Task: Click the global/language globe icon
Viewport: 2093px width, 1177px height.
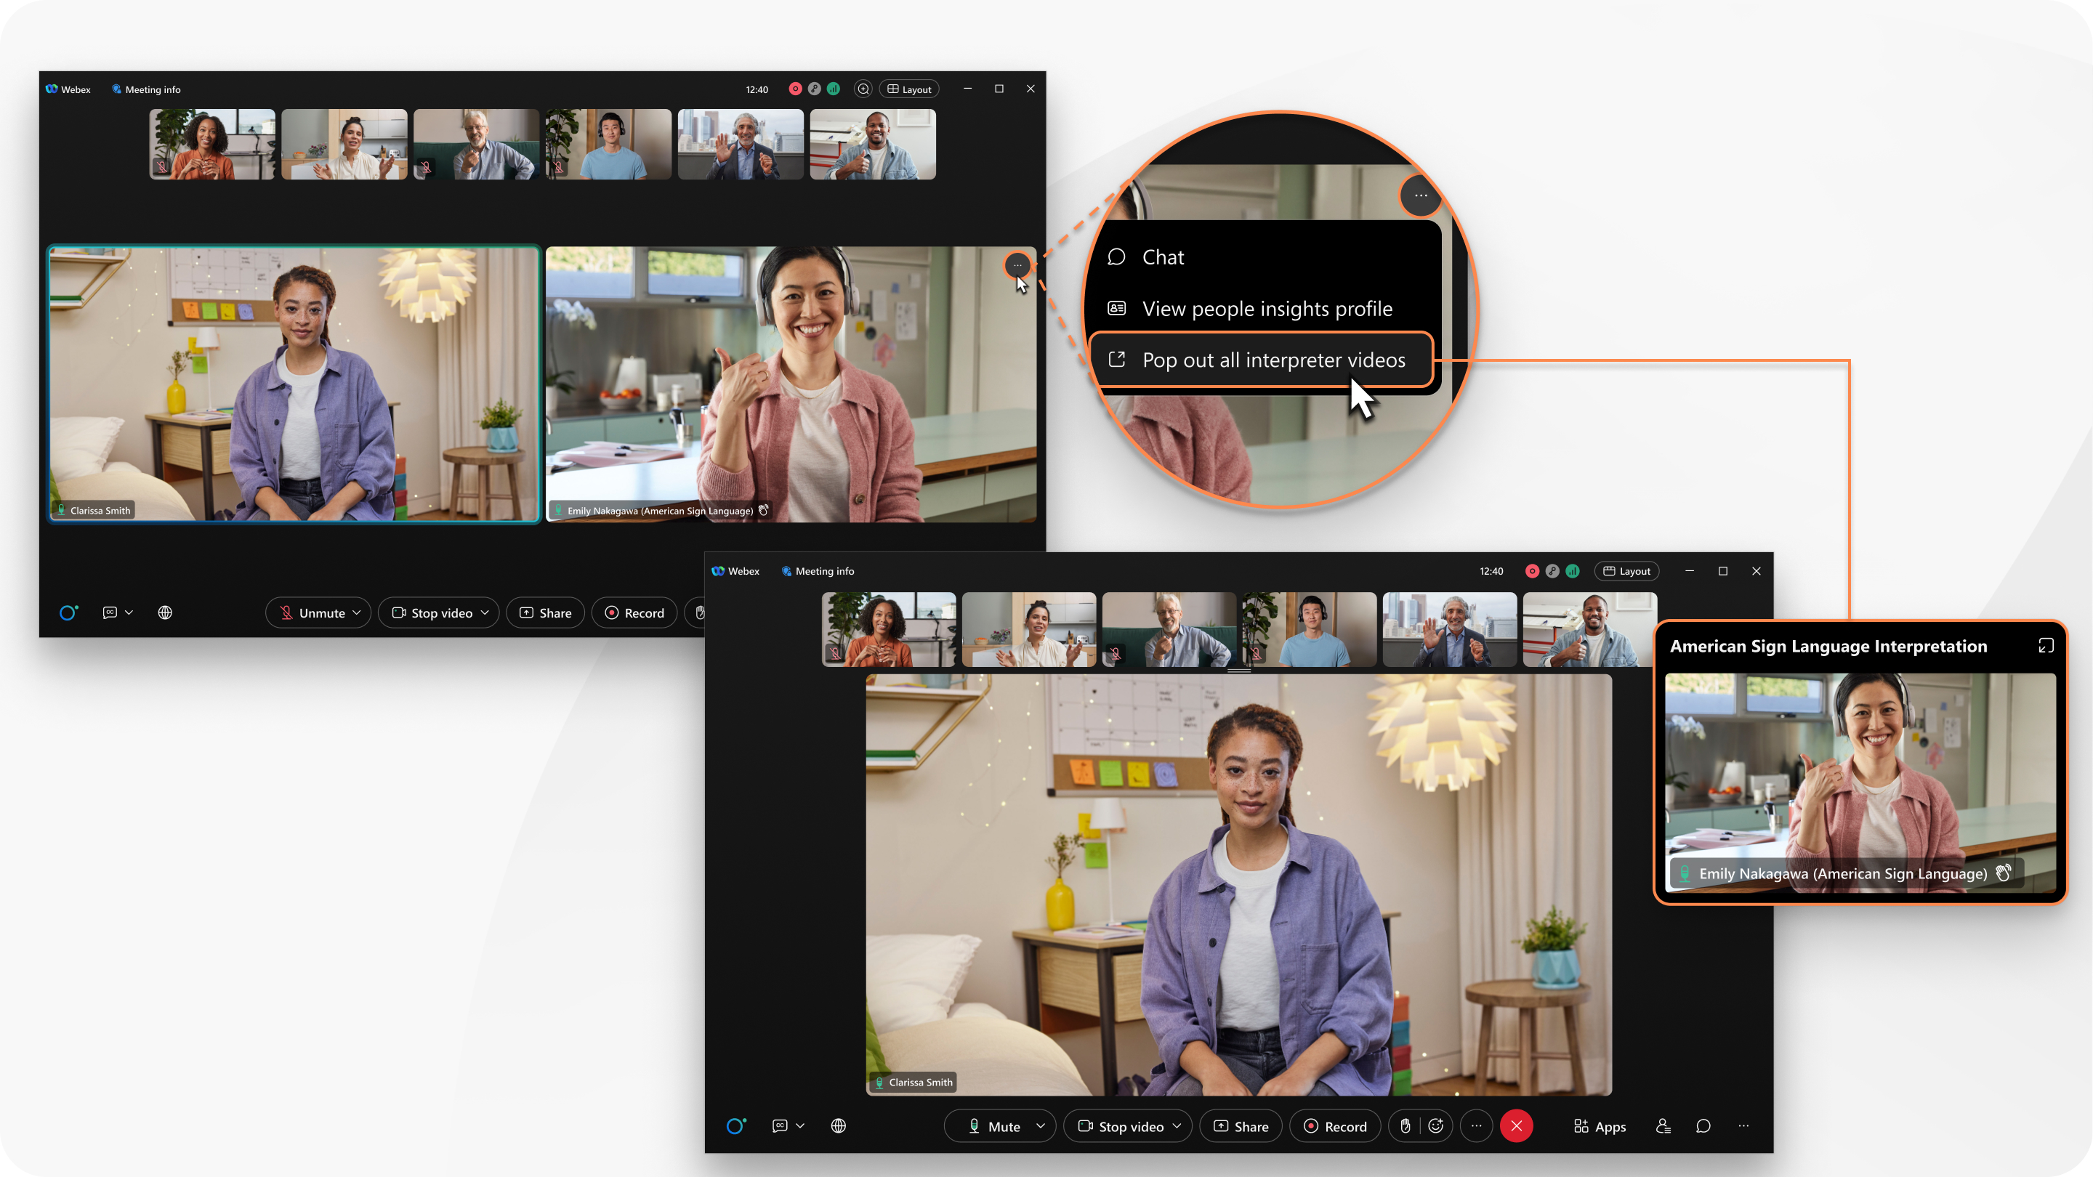Action: [x=165, y=611]
